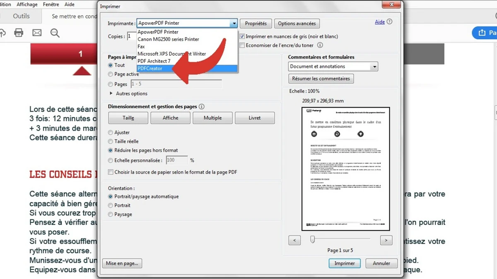Open the Fenêtre menu

[x=51, y=5]
